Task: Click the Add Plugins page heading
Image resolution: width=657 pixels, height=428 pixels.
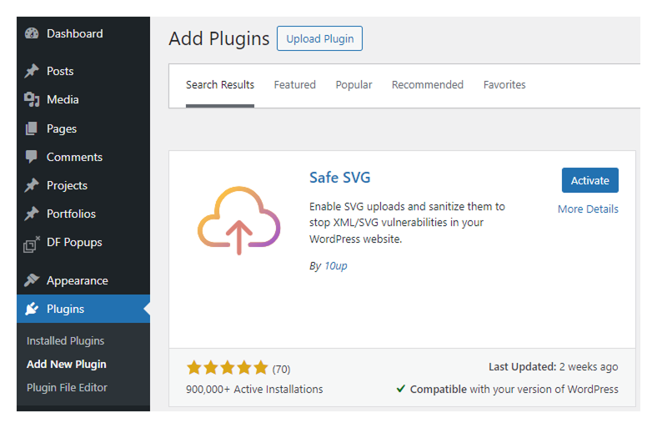Action: tap(218, 38)
